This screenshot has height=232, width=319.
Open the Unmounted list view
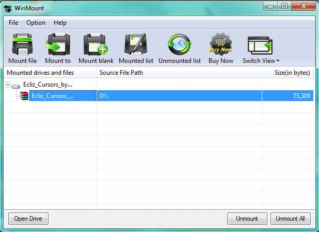(180, 48)
